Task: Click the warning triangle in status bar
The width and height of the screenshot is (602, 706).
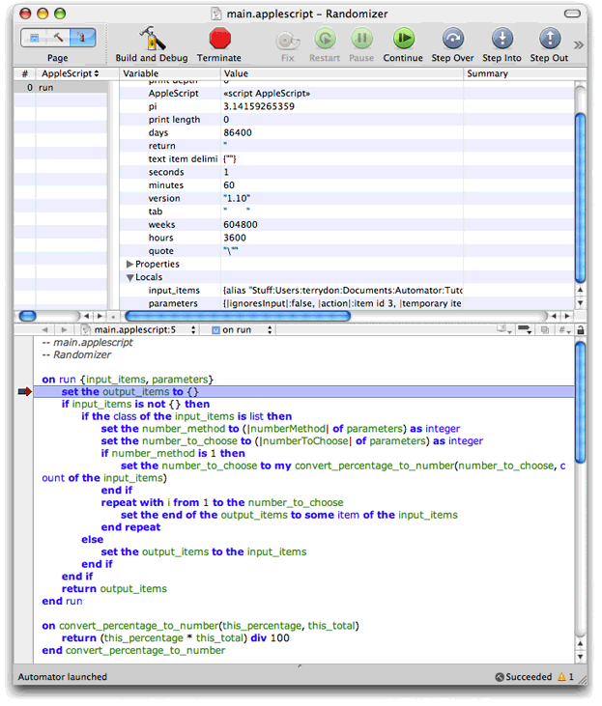Action: pyautogui.click(x=562, y=677)
